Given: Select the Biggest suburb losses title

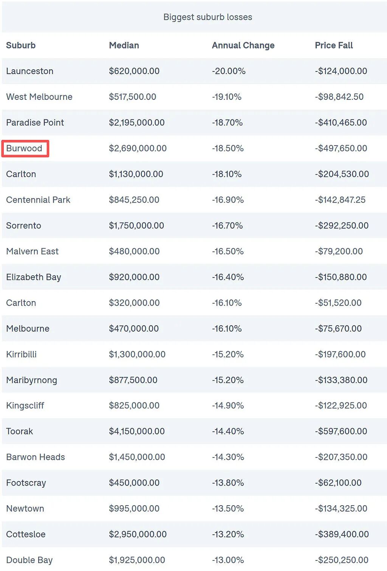Looking at the screenshot, I should pos(207,17).
